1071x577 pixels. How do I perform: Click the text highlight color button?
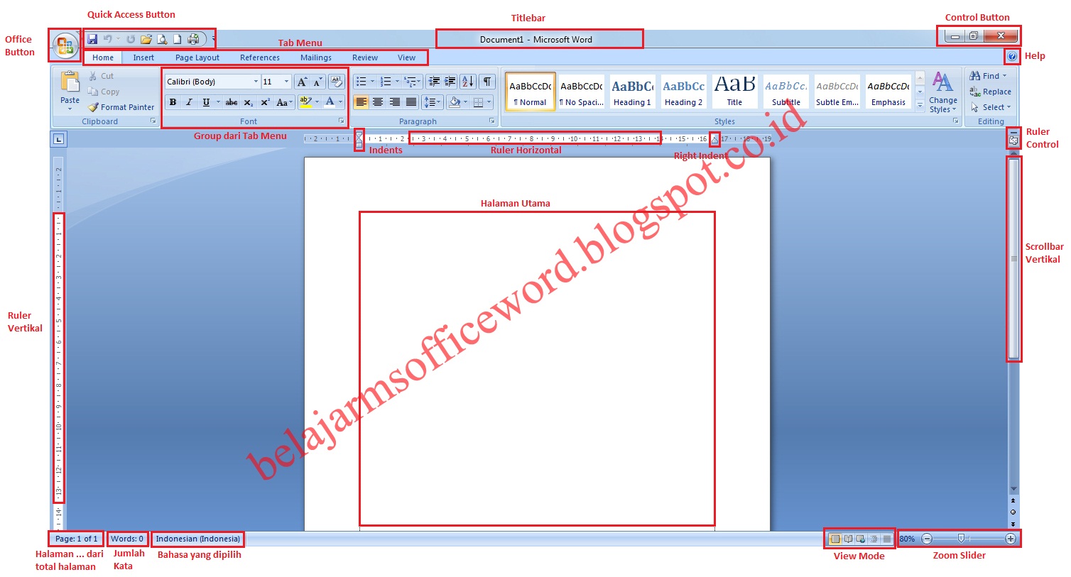point(305,102)
